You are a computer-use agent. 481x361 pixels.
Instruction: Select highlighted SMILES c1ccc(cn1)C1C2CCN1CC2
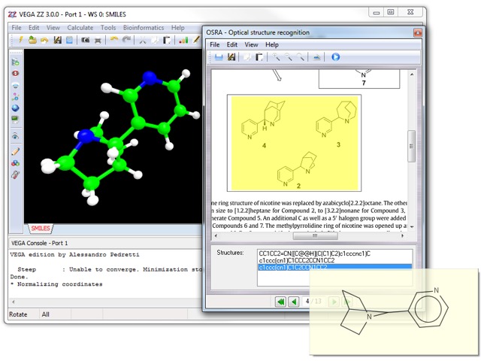coord(334,267)
